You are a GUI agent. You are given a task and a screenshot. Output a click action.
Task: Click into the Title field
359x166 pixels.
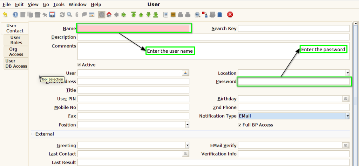coord(134,90)
